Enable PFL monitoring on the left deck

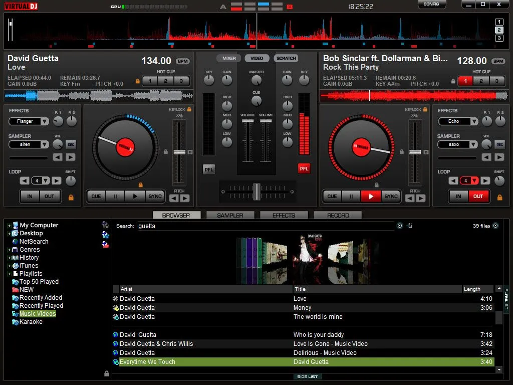208,169
